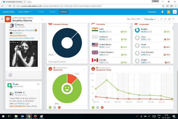Open the Sentiment card options caret
This screenshot has height=119, width=178.
click(84, 69)
